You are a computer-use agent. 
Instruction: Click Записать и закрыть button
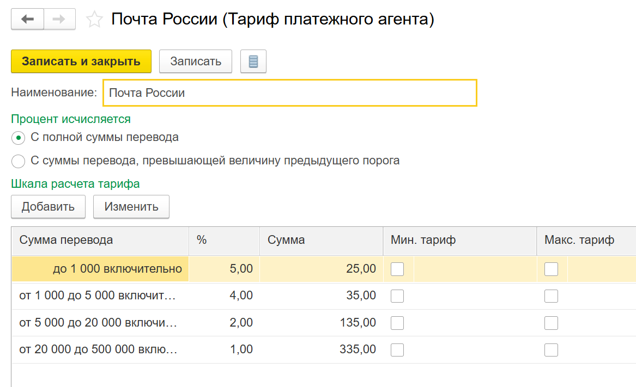pos(81,61)
